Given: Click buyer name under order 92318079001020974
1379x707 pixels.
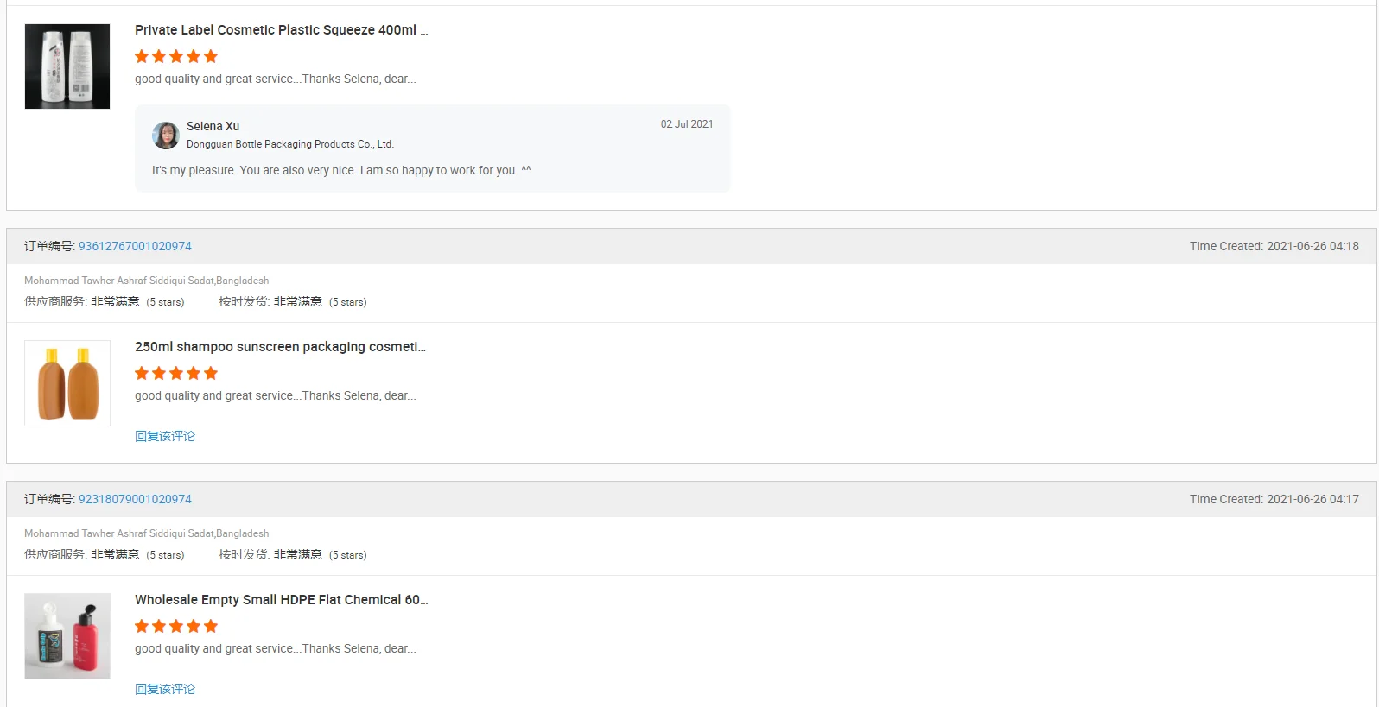Looking at the screenshot, I should pyautogui.click(x=146, y=533).
